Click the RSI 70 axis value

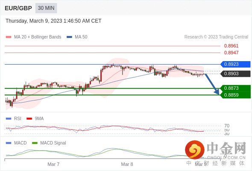click(227, 126)
